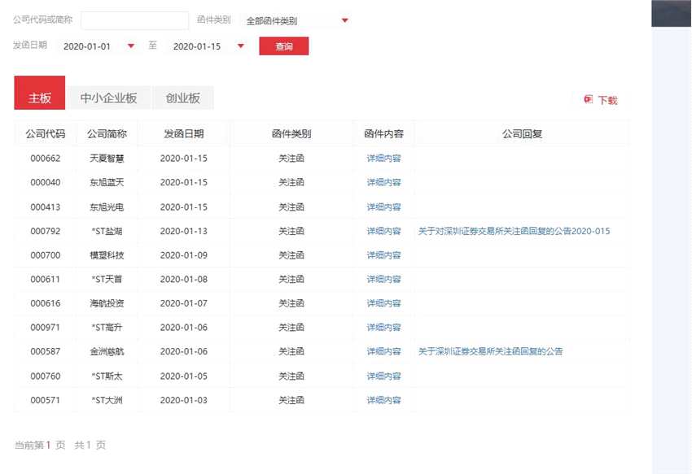Click date 2020-01-03 in *ST大洲 row
The image size is (692, 474).
coord(184,400)
